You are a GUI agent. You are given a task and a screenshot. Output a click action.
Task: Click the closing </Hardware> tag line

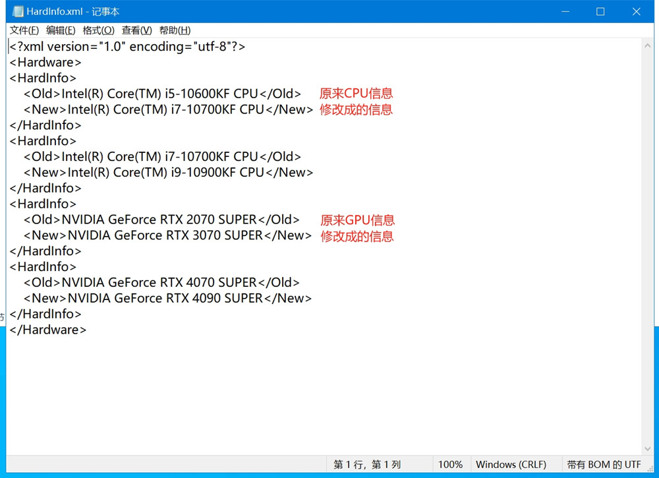point(48,330)
